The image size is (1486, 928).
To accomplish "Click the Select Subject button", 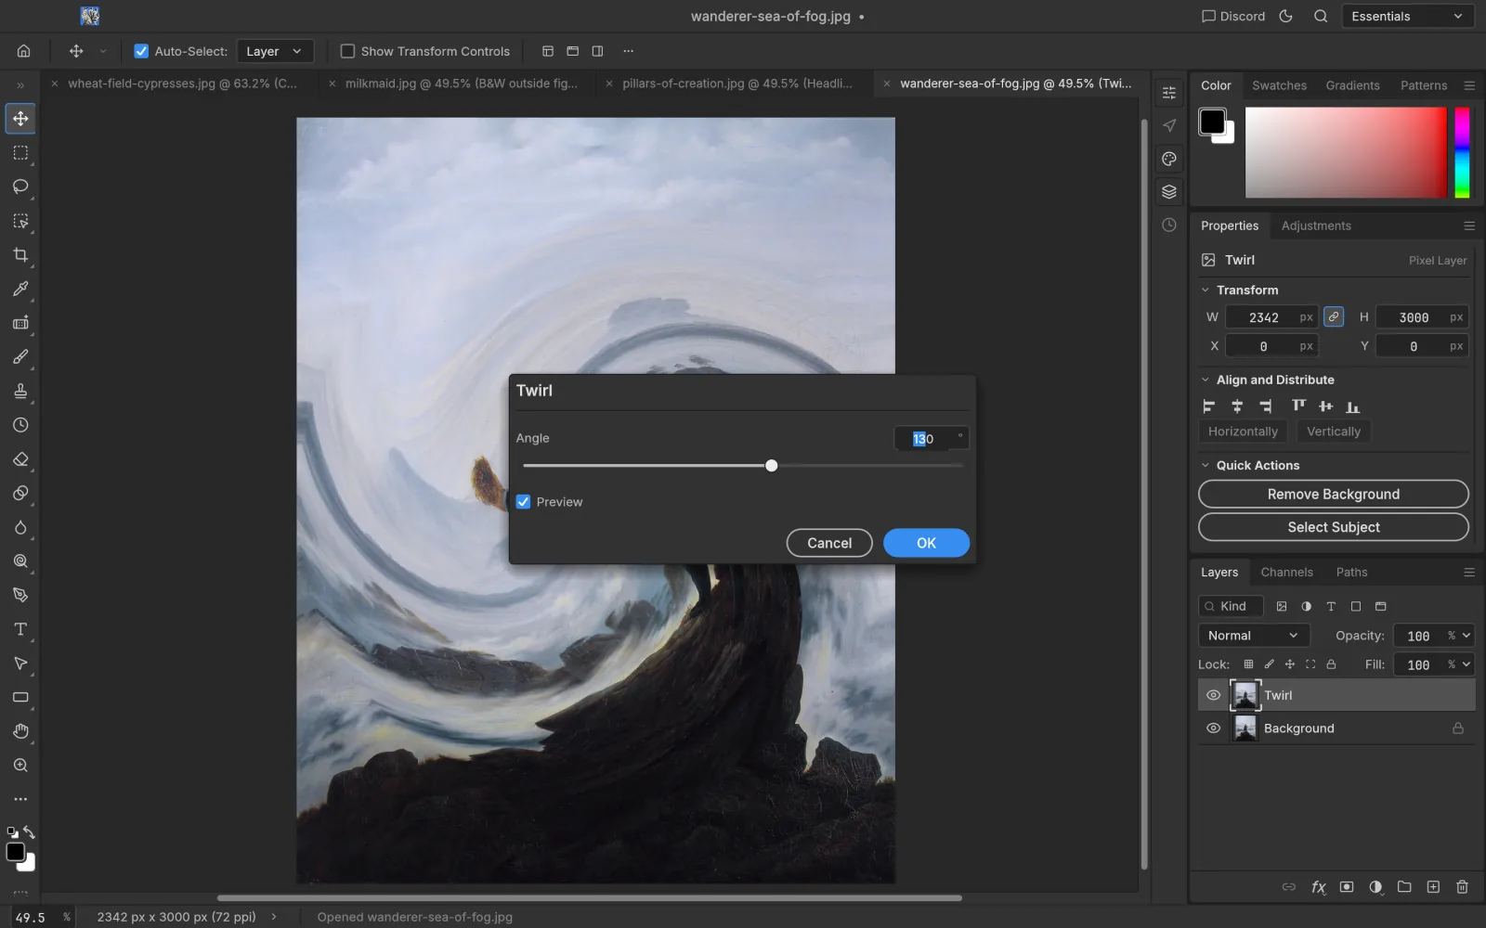I will pyautogui.click(x=1334, y=527).
